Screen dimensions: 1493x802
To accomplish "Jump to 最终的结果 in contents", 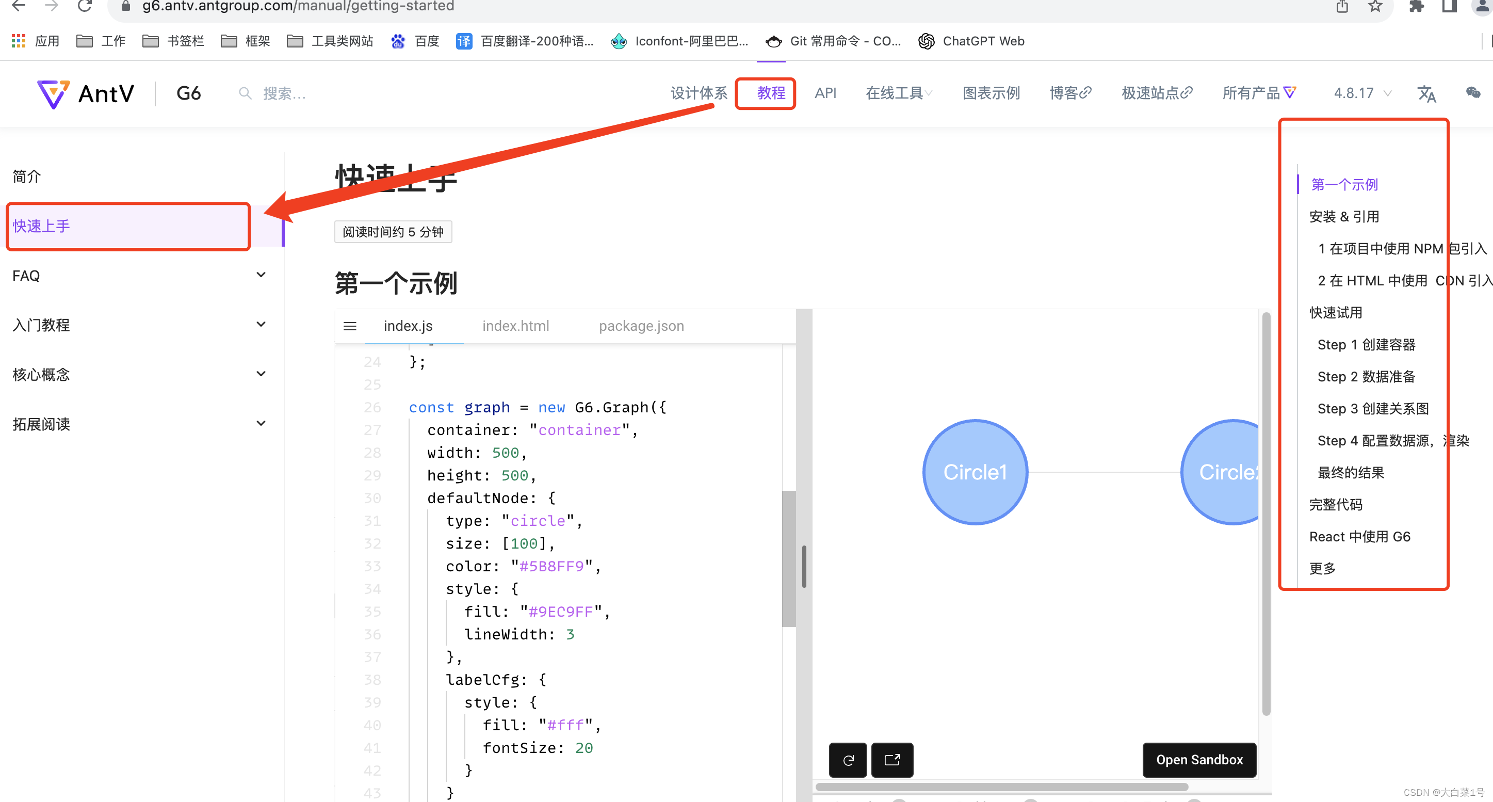I will 1351,473.
